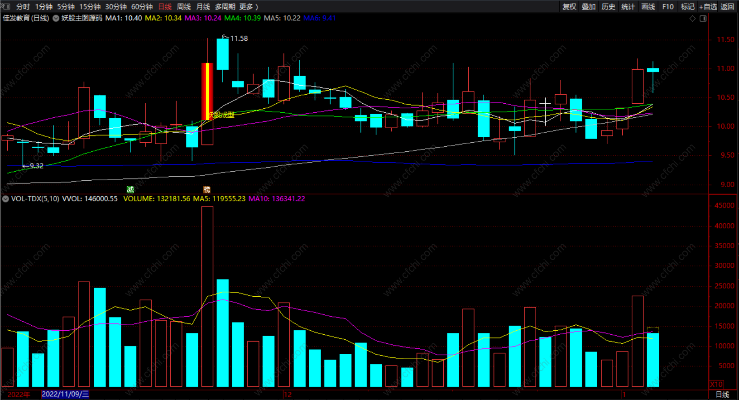Switch to the 60分钟 period tab
Screen dimensions: 739x400
point(142,7)
